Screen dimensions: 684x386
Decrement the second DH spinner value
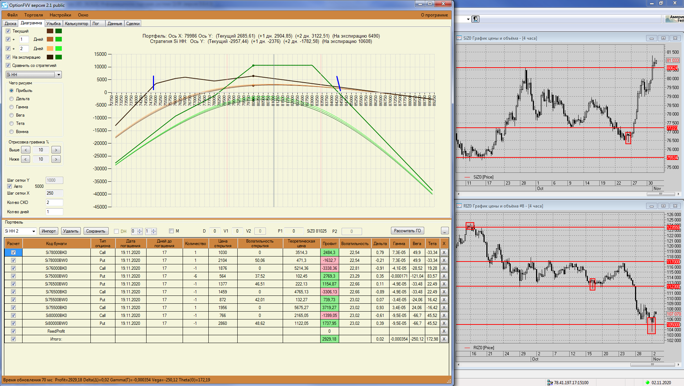pyautogui.click(x=154, y=233)
